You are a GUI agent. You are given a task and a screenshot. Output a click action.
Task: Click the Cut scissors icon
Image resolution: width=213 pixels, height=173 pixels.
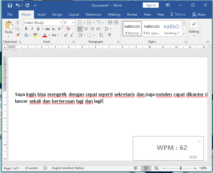click(18, 22)
